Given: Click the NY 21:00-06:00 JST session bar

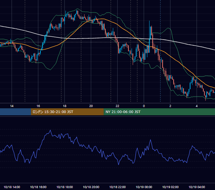Looking at the screenshot, I should click(159, 112).
